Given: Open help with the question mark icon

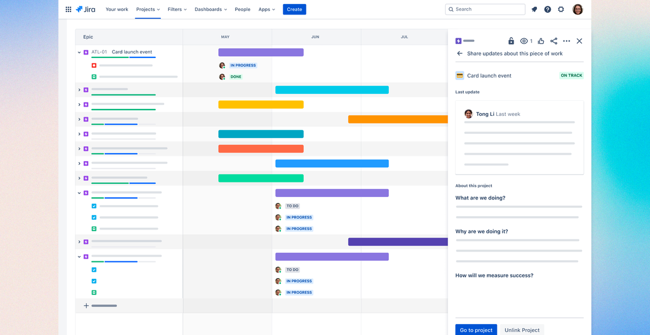Looking at the screenshot, I should pyautogui.click(x=547, y=9).
